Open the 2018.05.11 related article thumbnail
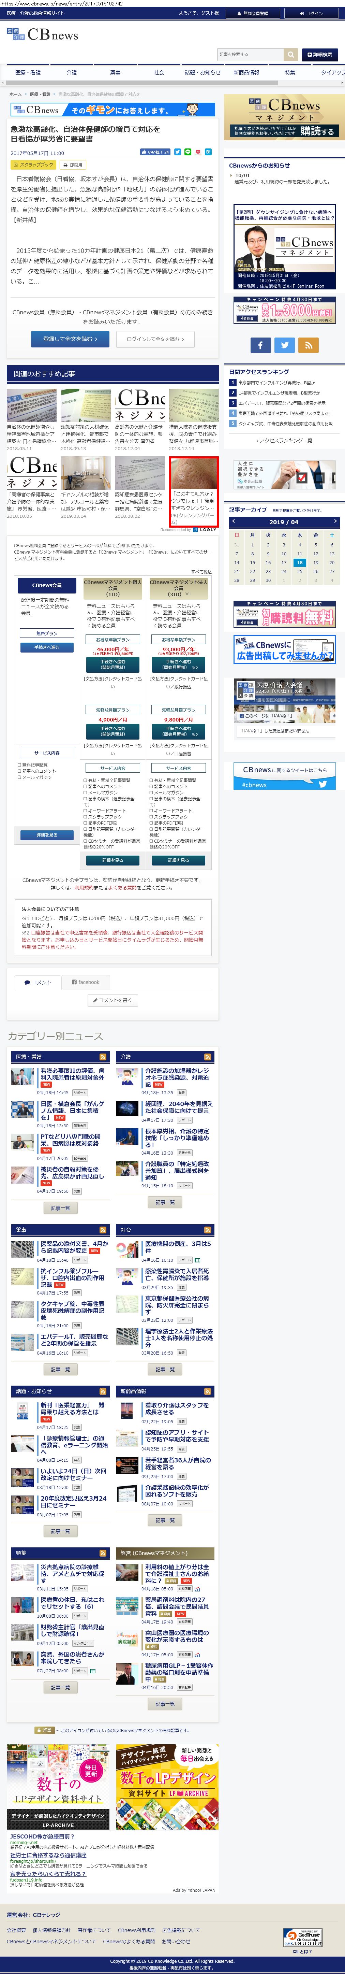Viewport: 345px width, 1974px height. [31, 406]
